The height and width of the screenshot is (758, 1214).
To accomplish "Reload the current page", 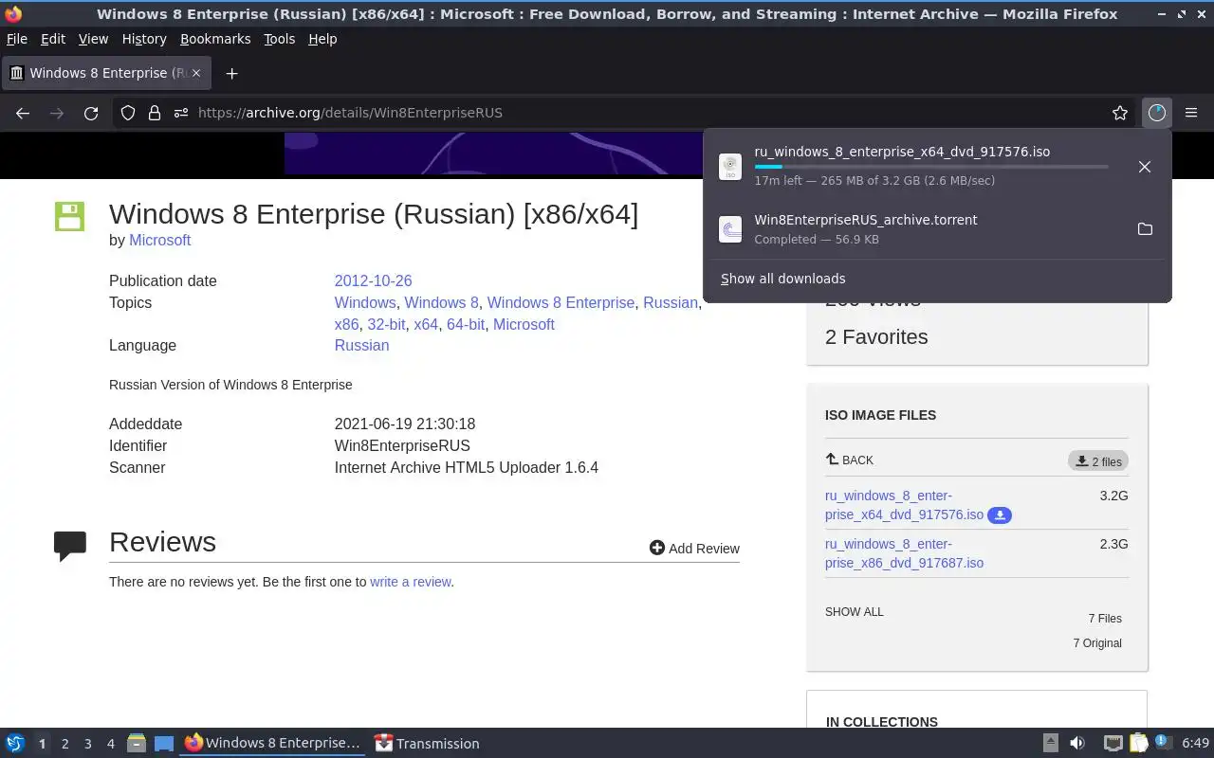I will tap(91, 113).
